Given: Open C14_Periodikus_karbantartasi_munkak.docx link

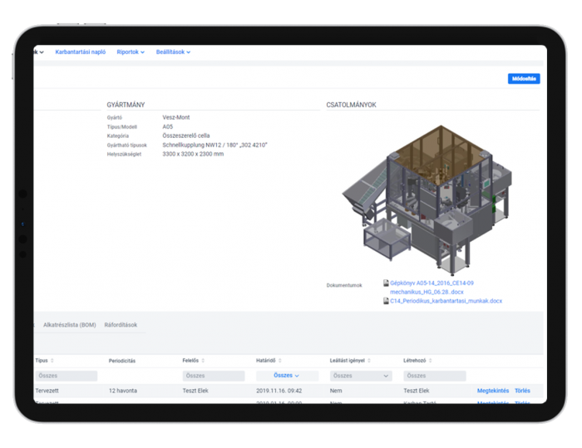Looking at the screenshot, I should (x=446, y=301).
